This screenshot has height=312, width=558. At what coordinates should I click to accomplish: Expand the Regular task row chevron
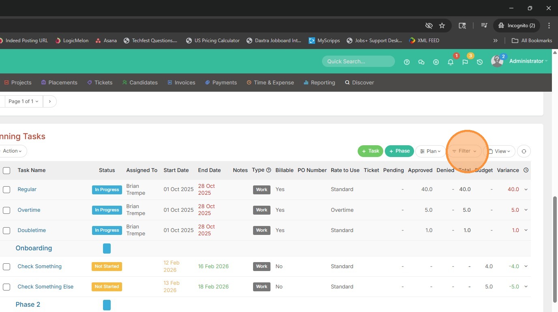(526, 189)
